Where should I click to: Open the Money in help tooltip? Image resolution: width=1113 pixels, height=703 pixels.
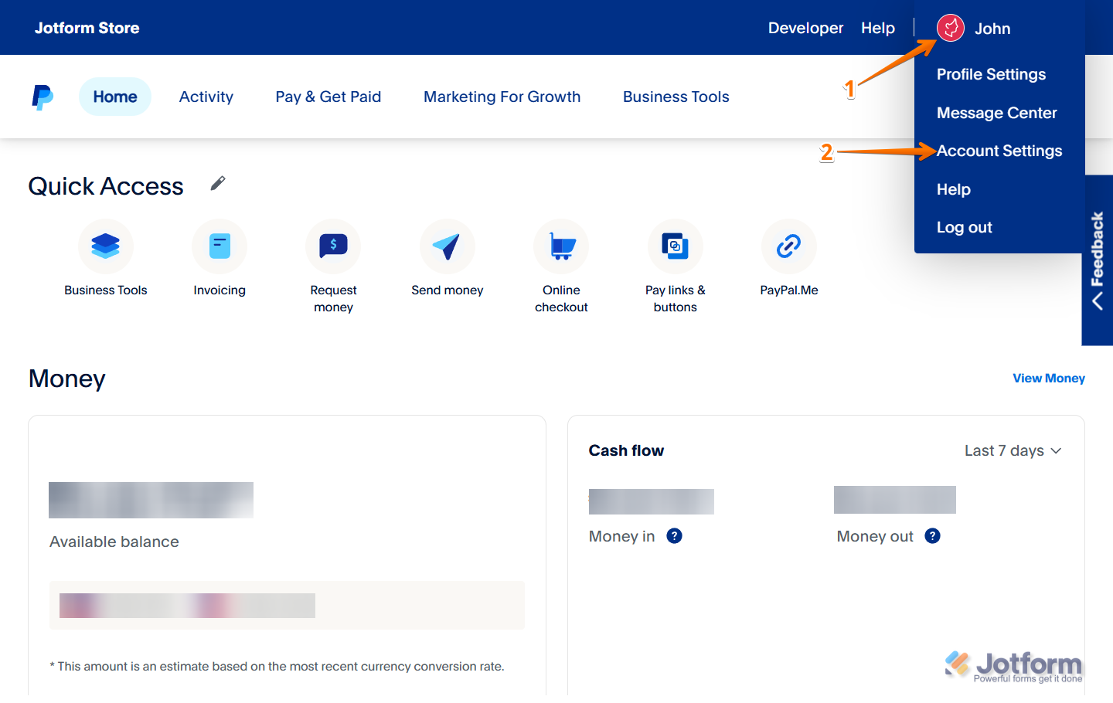click(x=673, y=535)
